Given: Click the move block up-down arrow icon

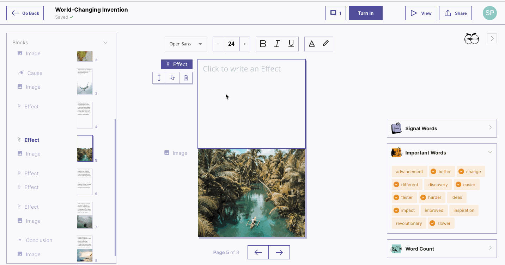Looking at the screenshot, I should click(x=159, y=78).
